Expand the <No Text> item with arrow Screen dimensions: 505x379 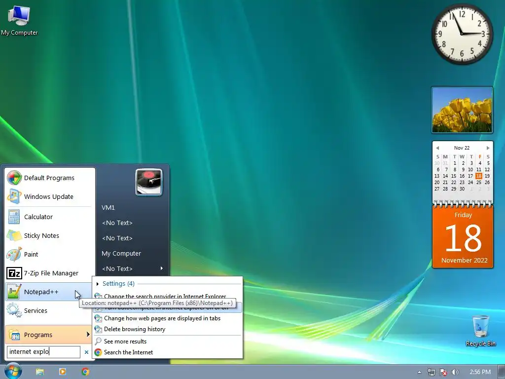pos(132,268)
